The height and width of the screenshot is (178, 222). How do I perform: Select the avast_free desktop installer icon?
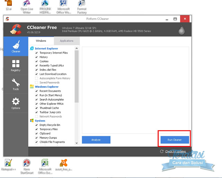pyautogui.click(x=63, y=165)
